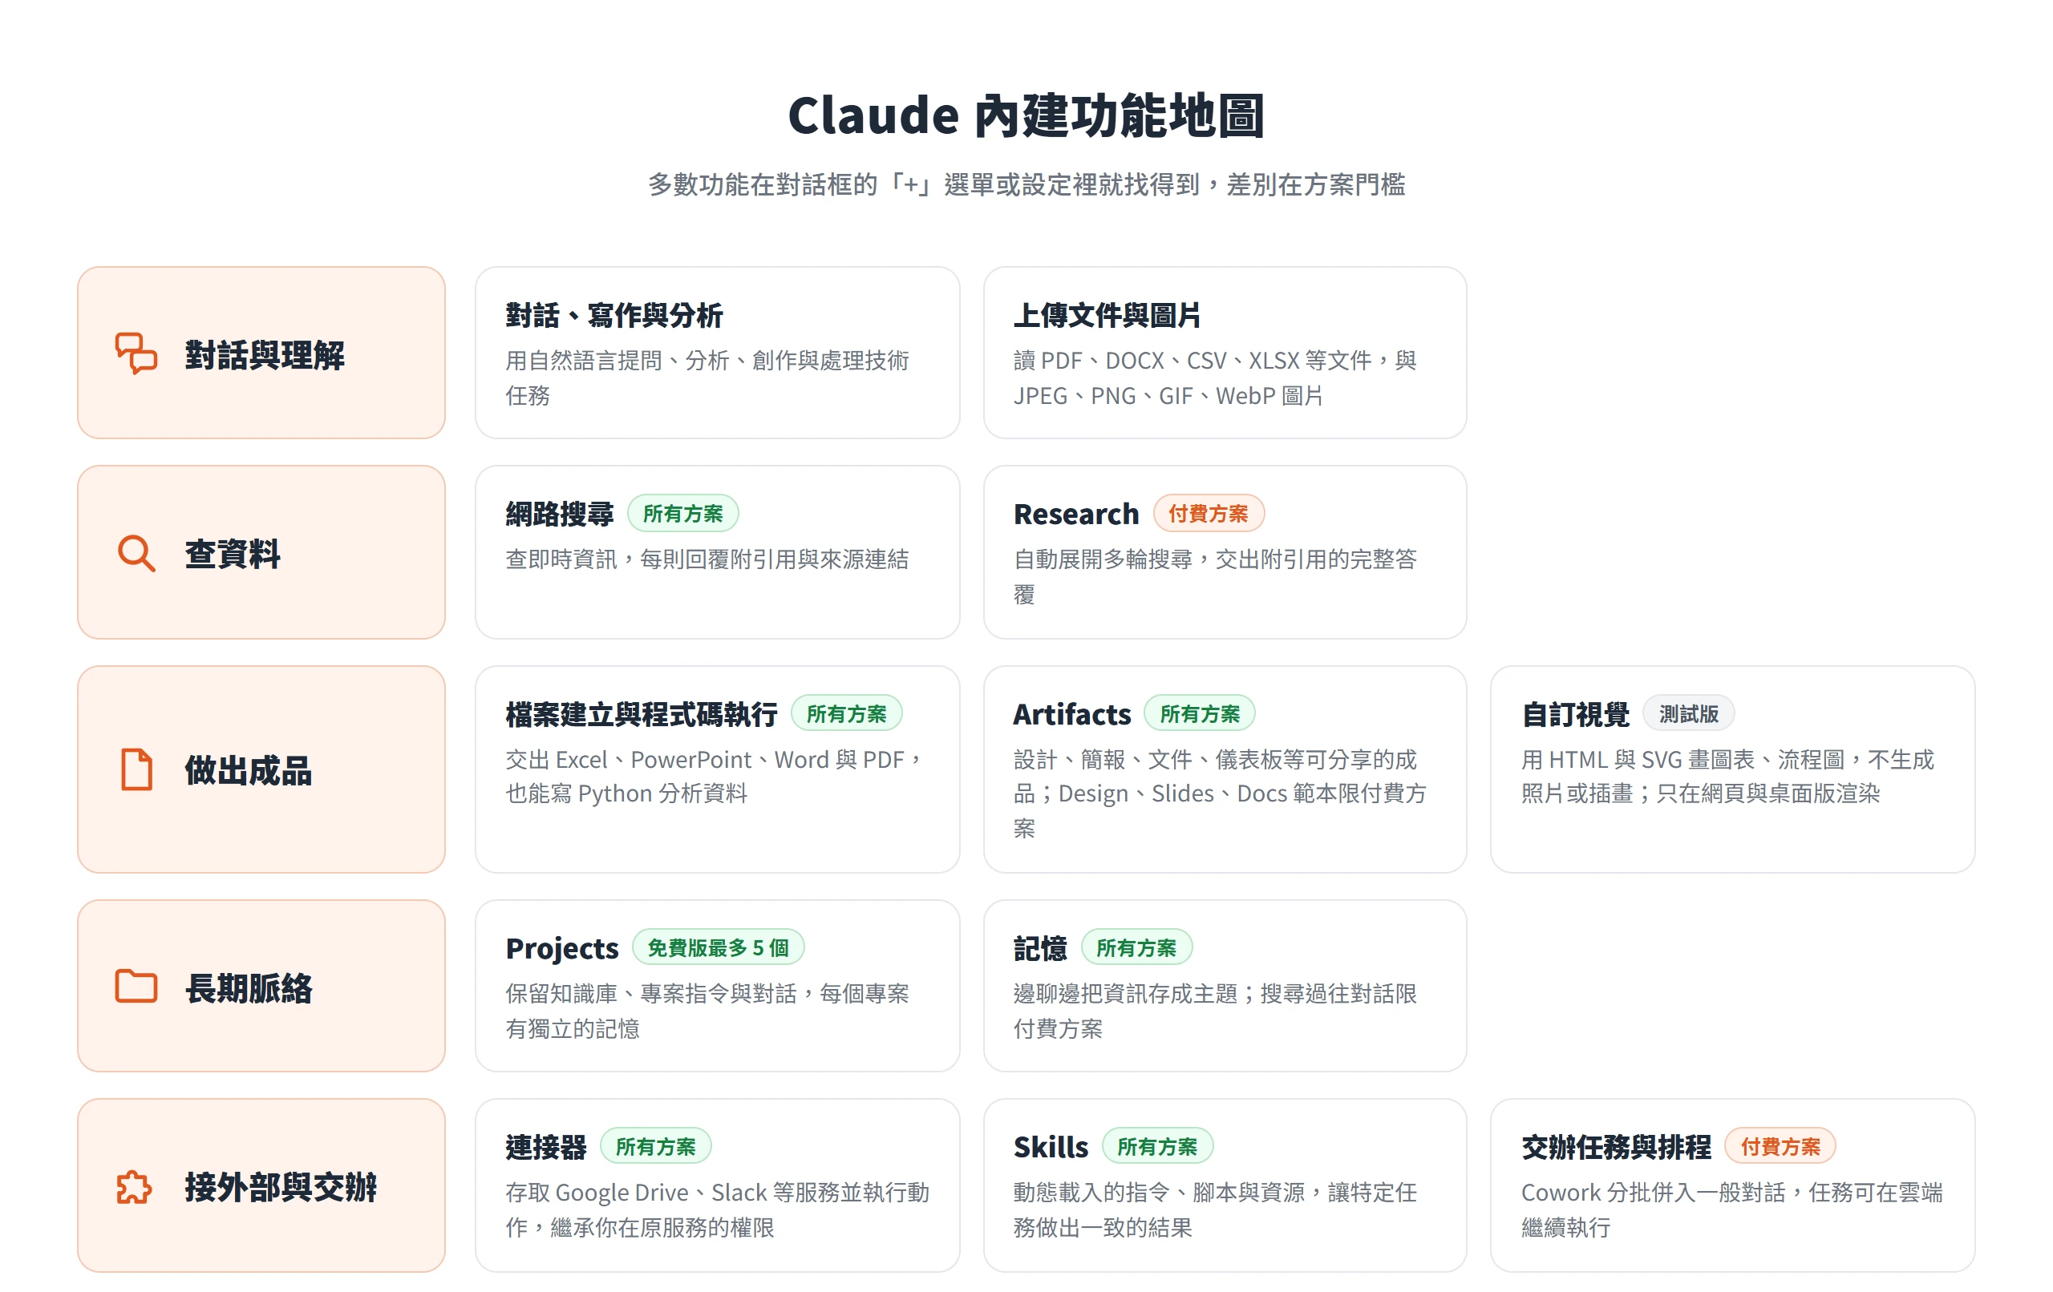Click the 接外部與交辦 category label

point(281,1187)
